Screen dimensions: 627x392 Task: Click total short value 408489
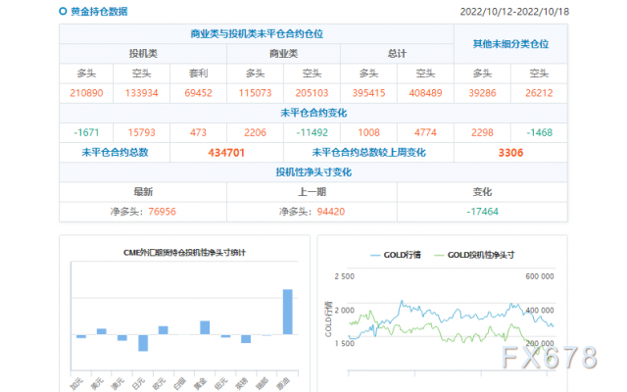[425, 93]
